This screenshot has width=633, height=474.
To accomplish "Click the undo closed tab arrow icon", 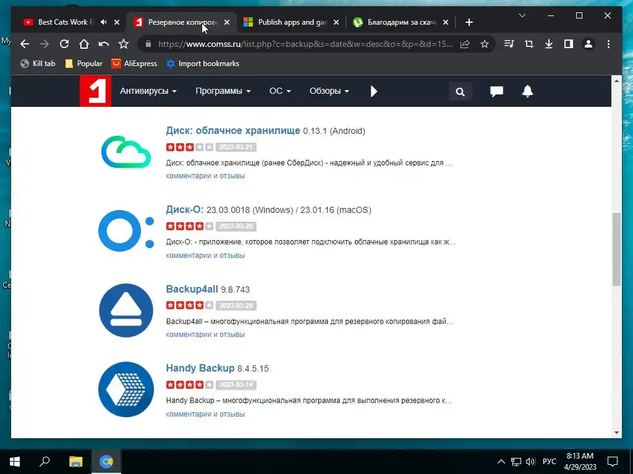I will pyautogui.click(x=104, y=44).
